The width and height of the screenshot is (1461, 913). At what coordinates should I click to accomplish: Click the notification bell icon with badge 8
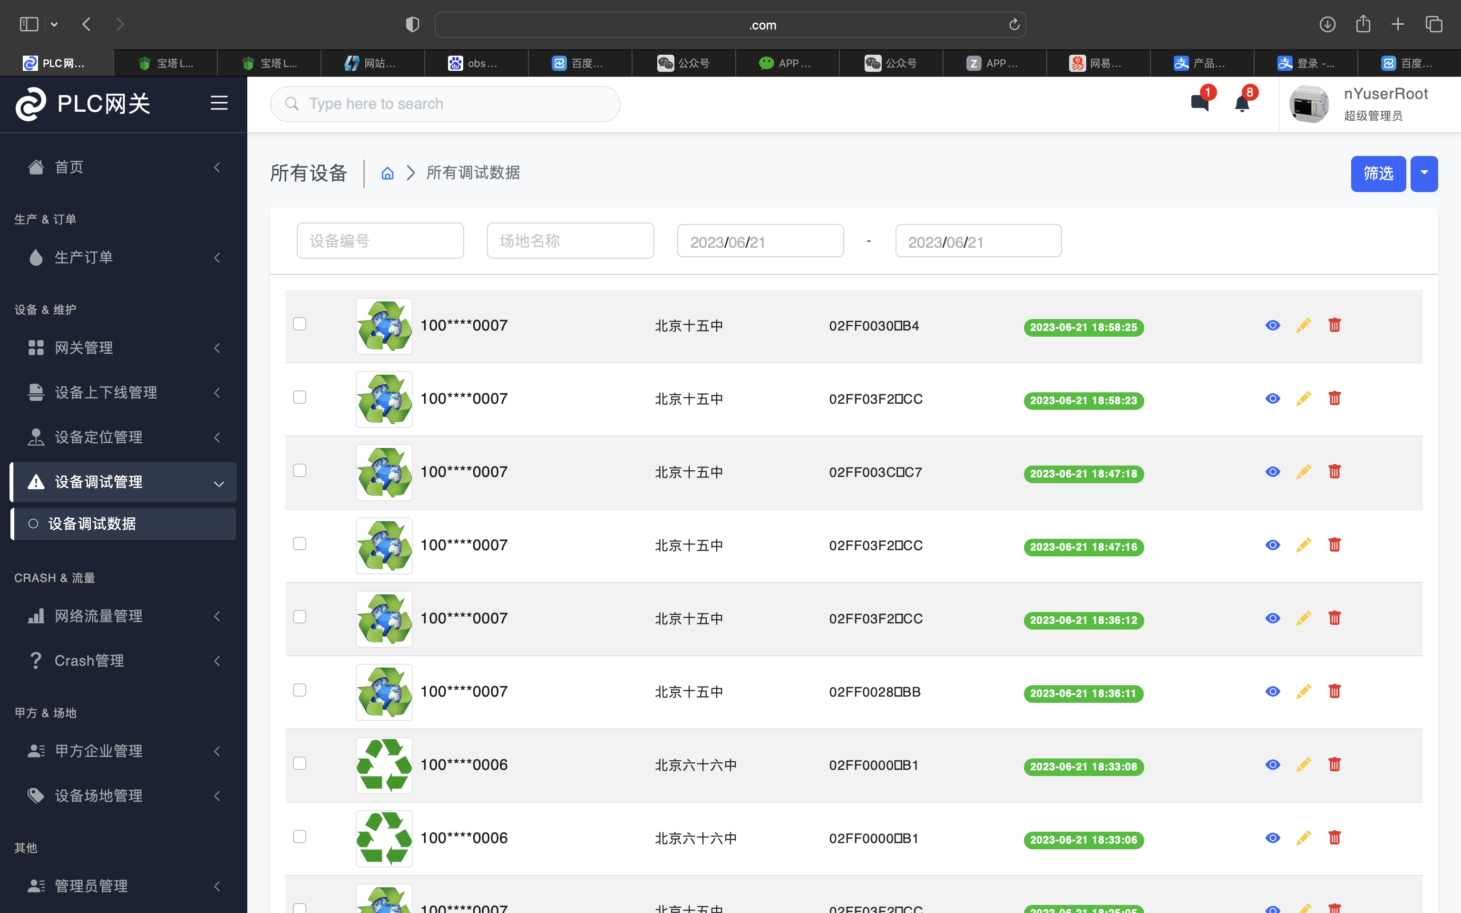pos(1241,103)
